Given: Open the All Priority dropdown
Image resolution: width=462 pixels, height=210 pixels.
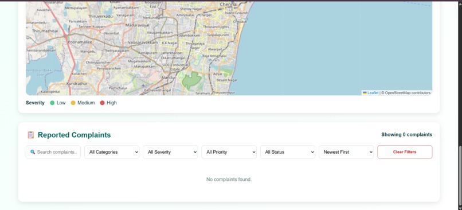Looking at the screenshot, I should (x=229, y=152).
